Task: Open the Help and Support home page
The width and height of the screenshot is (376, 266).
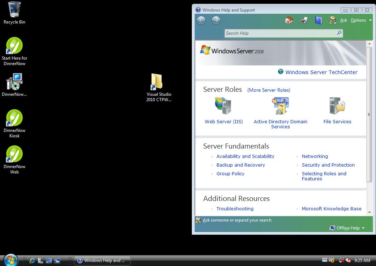Action: 289,20
